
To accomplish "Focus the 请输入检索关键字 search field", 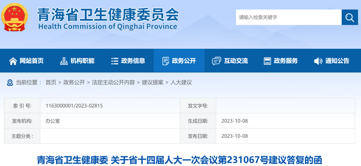I will coord(289,17).
